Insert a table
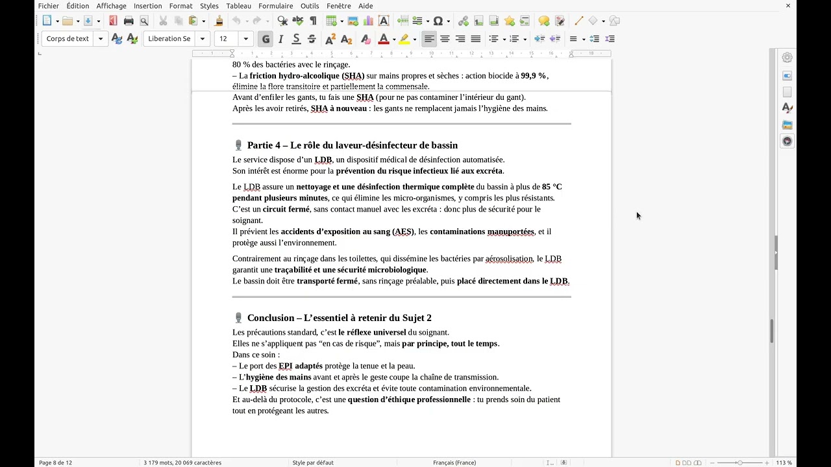 [331, 21]
